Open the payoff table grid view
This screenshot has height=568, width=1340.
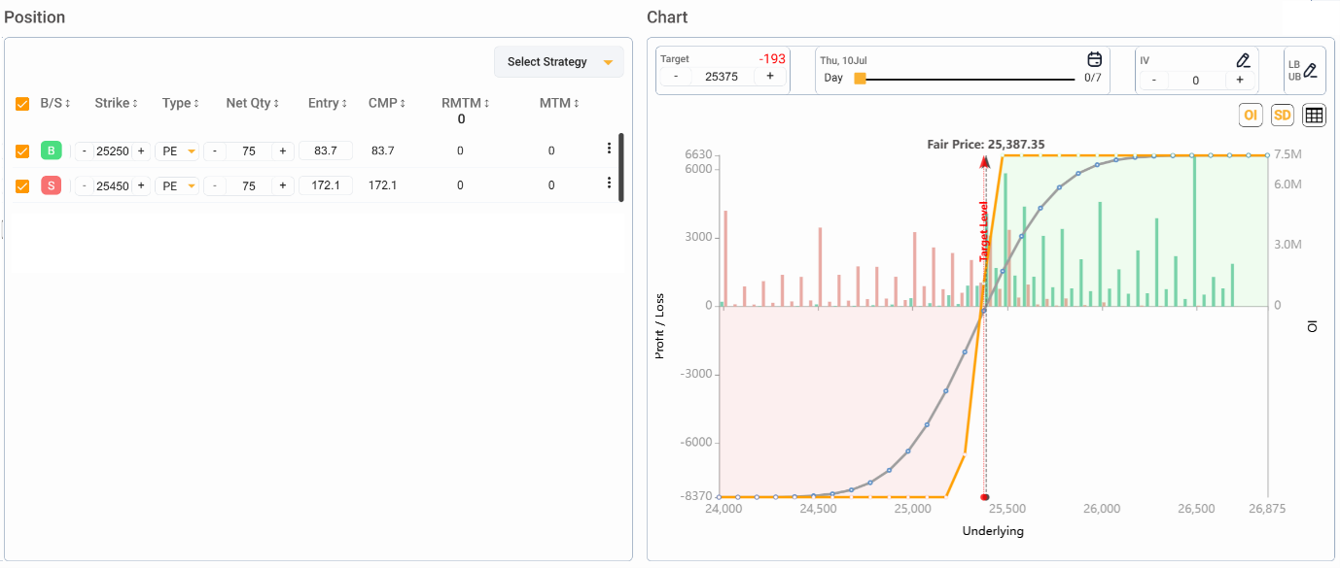(x=1314, y=116)
